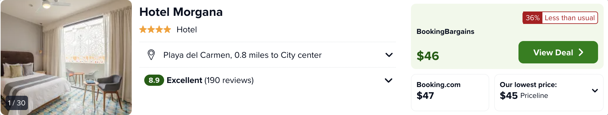Image resolution: width=608 pixels, height=115 pixels.
Task: Open the 1 / 30 photo counter
Action: point(17,103)
